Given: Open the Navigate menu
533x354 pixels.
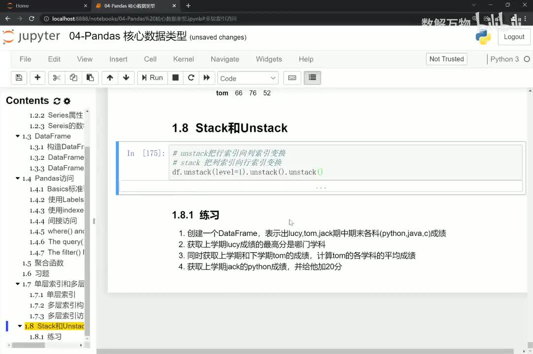Looking at the screenshot, I should click(225, 59).
